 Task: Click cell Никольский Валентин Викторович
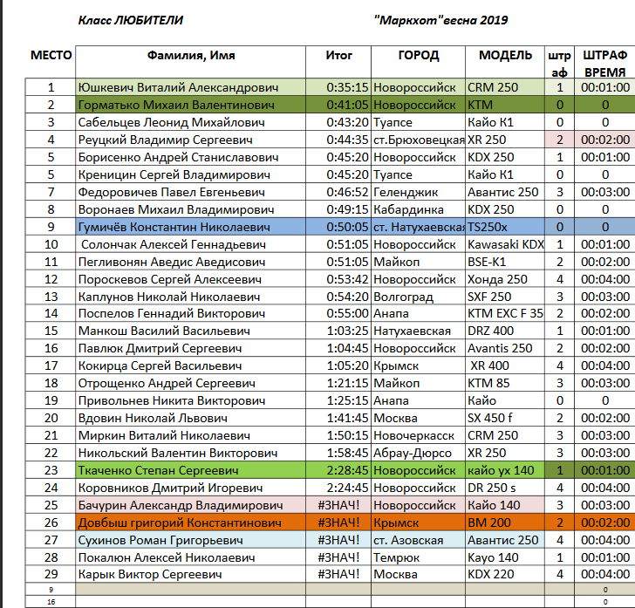tap(191, 453)
